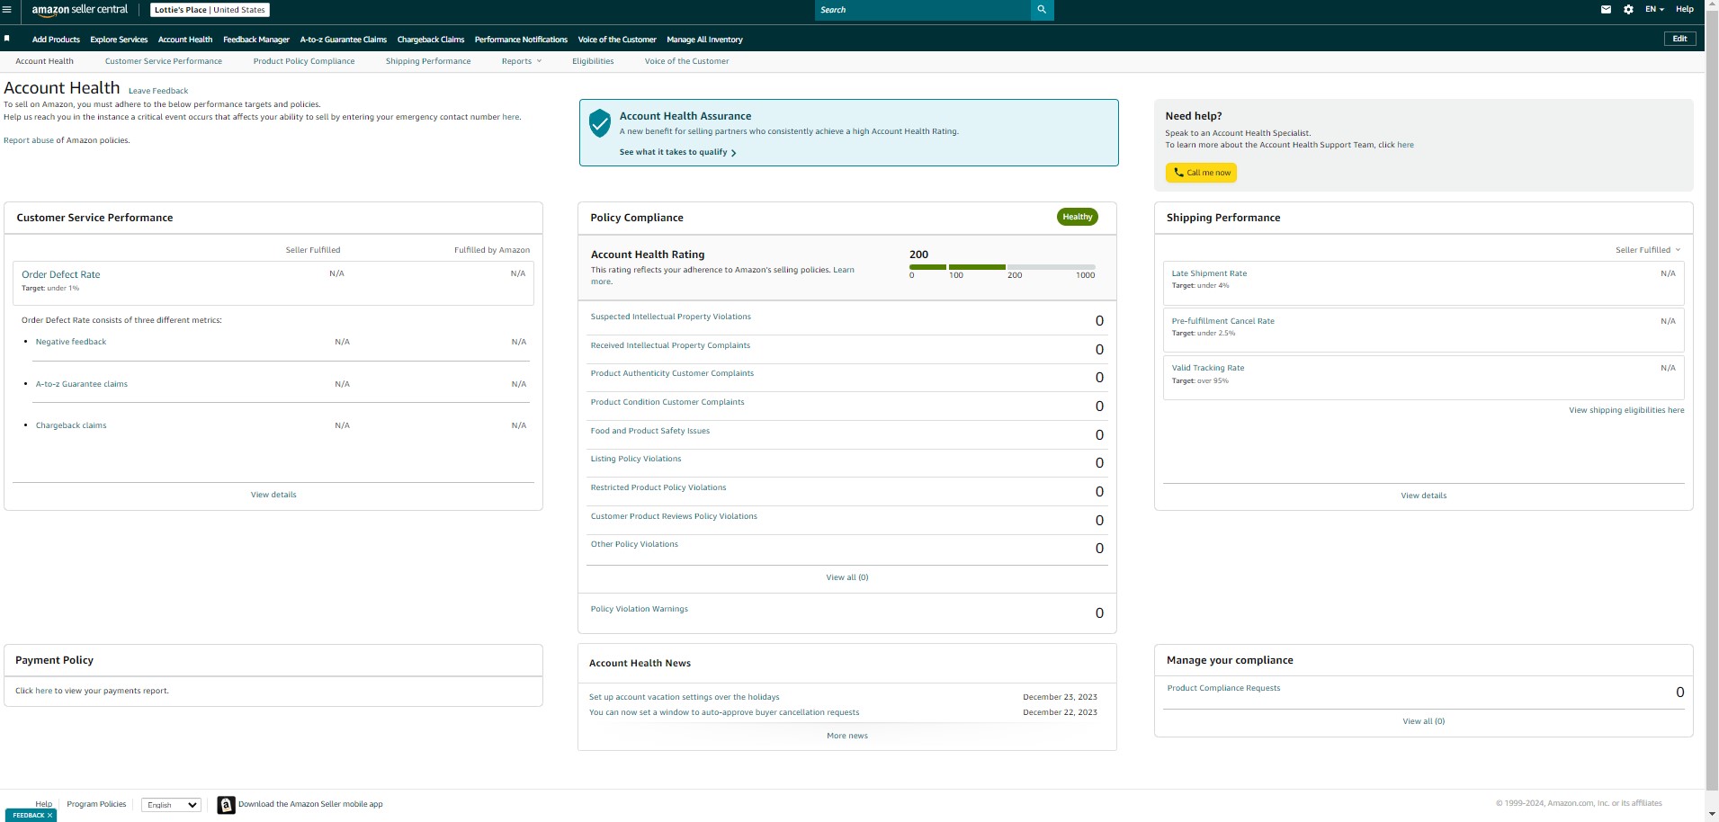Image resolution: width=1719 pixels, height=822 pixels.
Task: Open Program Policies in the footer
Action: (96, 804)
